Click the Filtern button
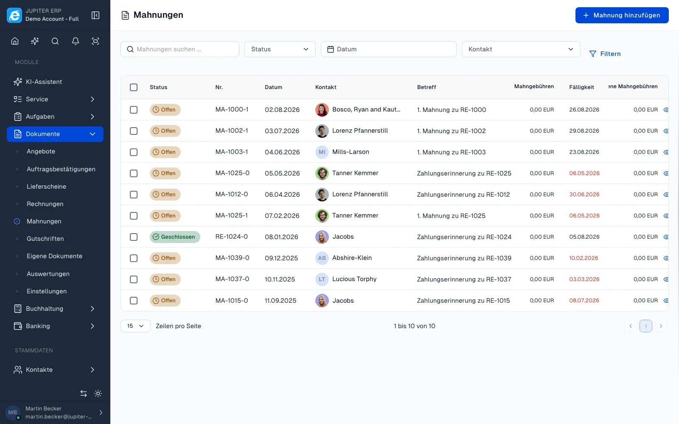 coord(605,54)
